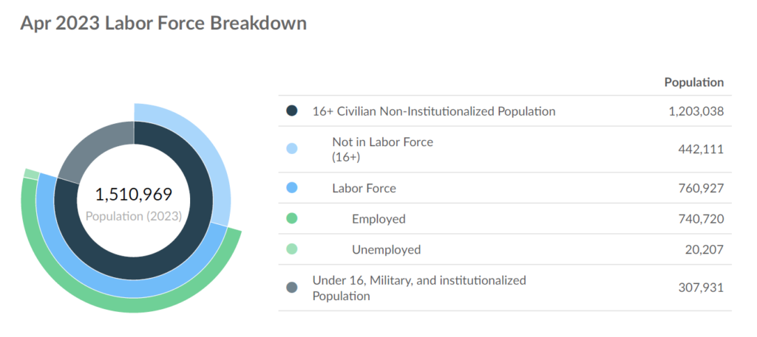
Task: Select the small pale green Unemployed arc
Action: 32,174
